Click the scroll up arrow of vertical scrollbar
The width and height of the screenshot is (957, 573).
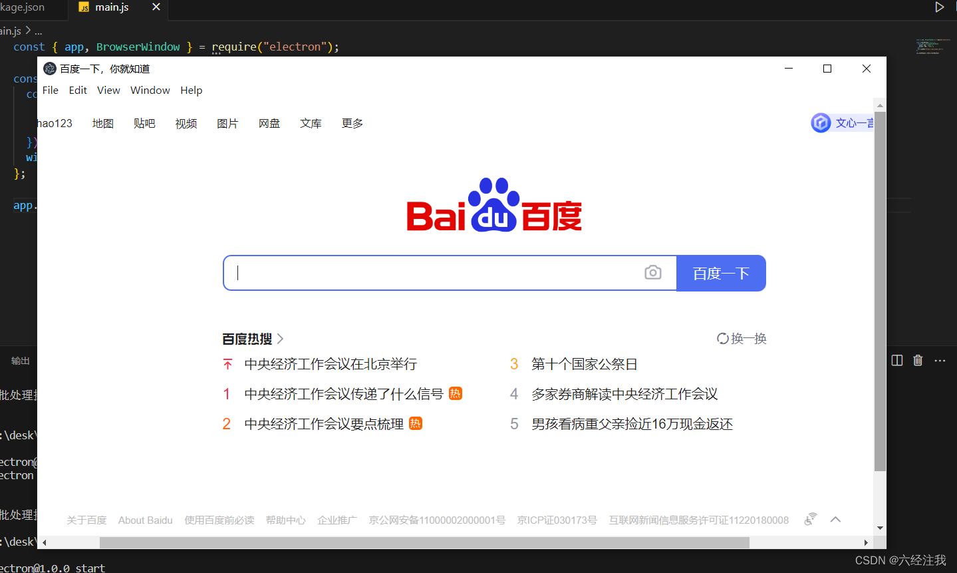880,105
